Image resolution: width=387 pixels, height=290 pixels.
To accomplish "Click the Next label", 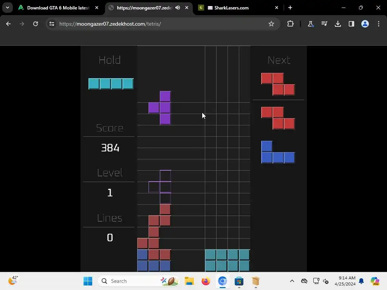I will pos(279,60).
